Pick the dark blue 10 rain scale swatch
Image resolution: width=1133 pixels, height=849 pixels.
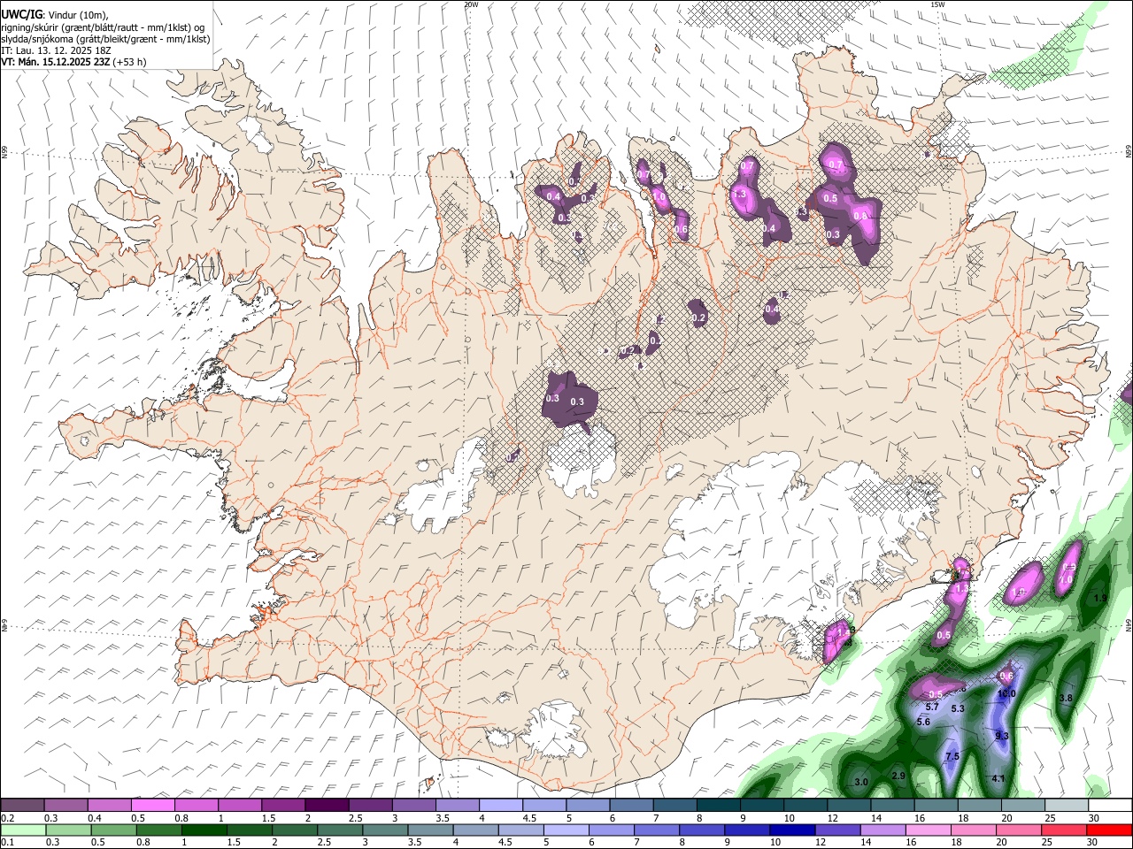coord(793,830)
